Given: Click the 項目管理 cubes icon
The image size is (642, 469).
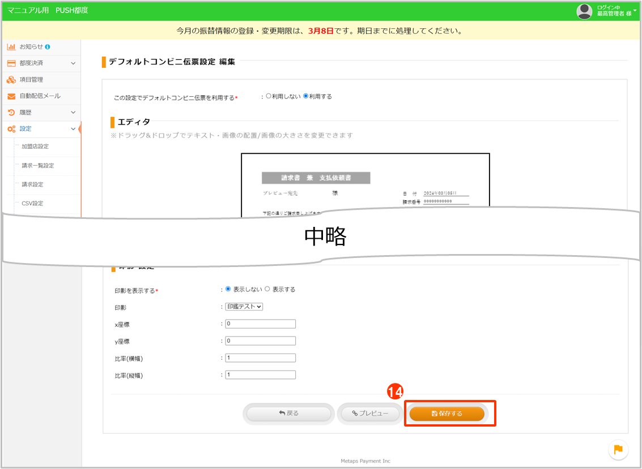Looking at the screenshot, I should (x=11, y=80).
